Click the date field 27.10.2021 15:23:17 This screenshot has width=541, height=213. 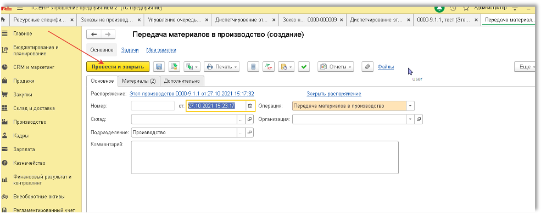(216, 106)
